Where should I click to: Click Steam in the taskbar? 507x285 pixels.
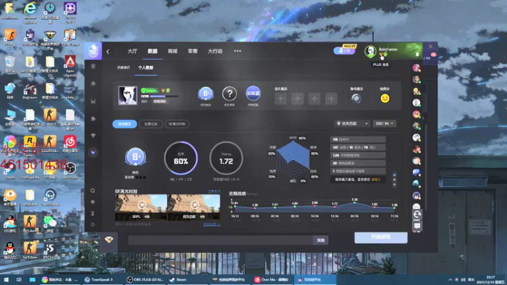click(179, 279)
